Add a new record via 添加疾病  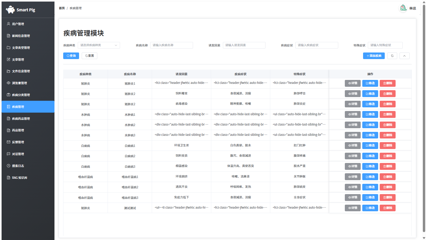point(374,56)
